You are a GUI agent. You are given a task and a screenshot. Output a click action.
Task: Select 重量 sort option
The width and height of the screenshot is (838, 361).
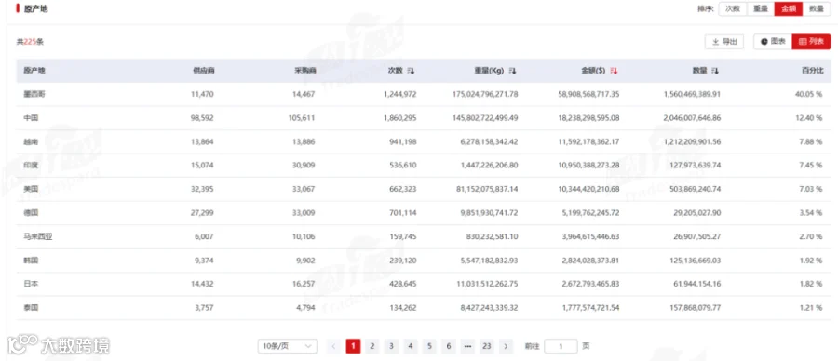click(761, 8)
